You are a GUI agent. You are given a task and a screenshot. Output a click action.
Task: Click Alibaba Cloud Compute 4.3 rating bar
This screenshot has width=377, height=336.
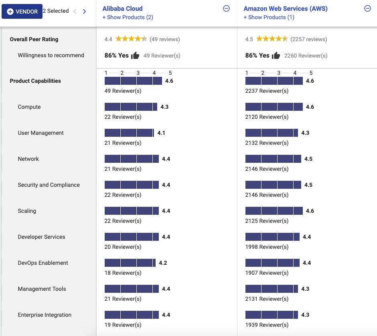click(131, 107)
